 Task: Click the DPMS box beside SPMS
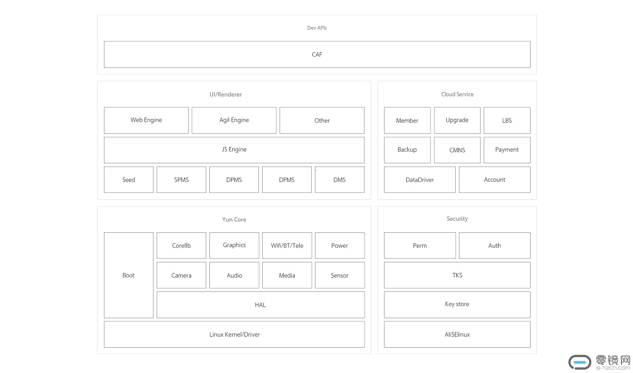coord(234,180)
